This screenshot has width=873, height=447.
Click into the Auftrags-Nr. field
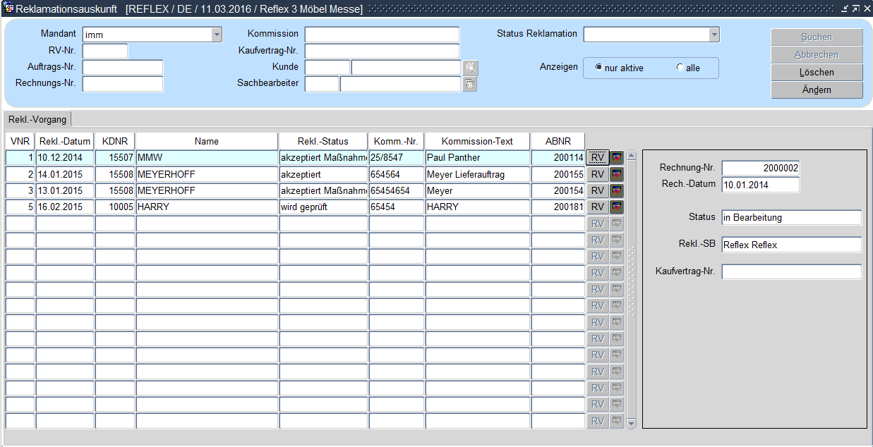click(123, 68)
